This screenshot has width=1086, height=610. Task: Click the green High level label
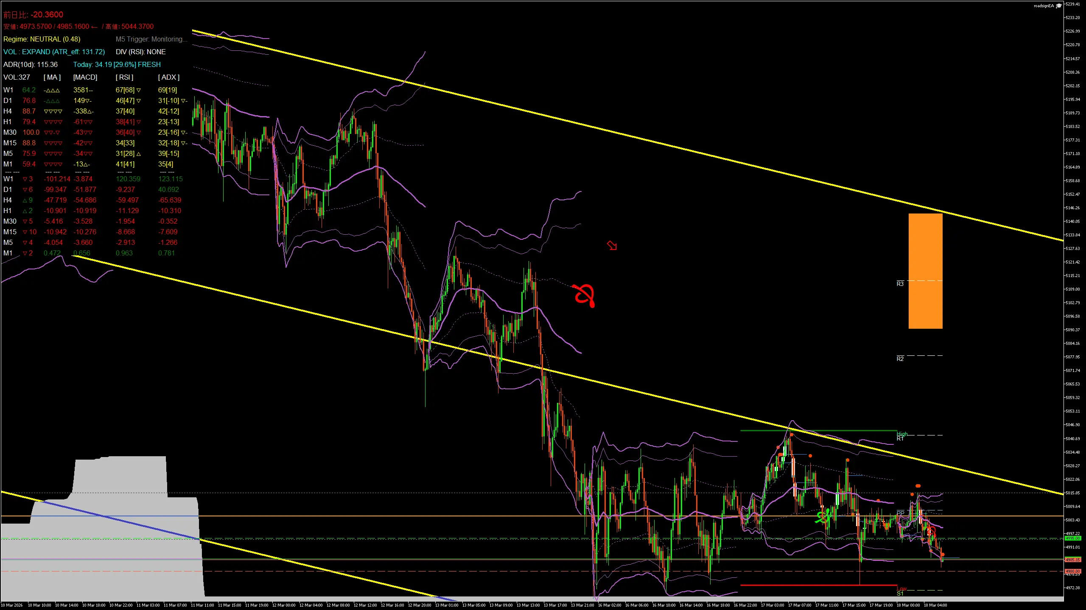click(x=901, y=433)
